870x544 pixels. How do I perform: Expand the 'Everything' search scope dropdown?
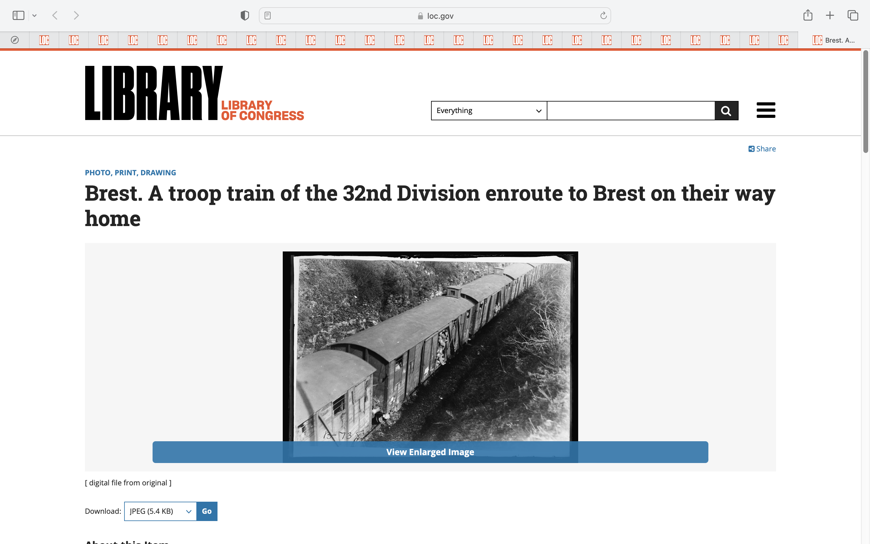[x=488, y=110]
